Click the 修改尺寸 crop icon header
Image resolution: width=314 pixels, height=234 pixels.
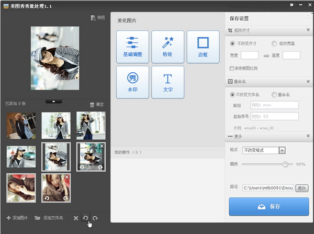pyautogui.click(x=230, y=30)
